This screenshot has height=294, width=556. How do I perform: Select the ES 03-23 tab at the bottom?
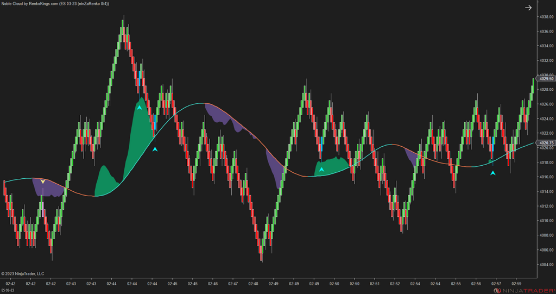(x=8, y=290)
